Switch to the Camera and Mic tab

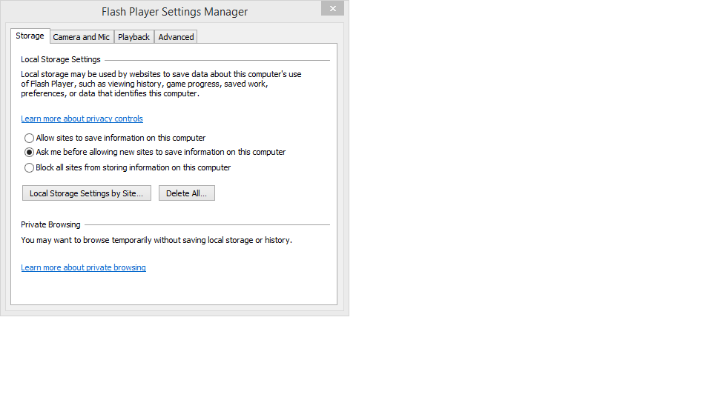point(81,37)
